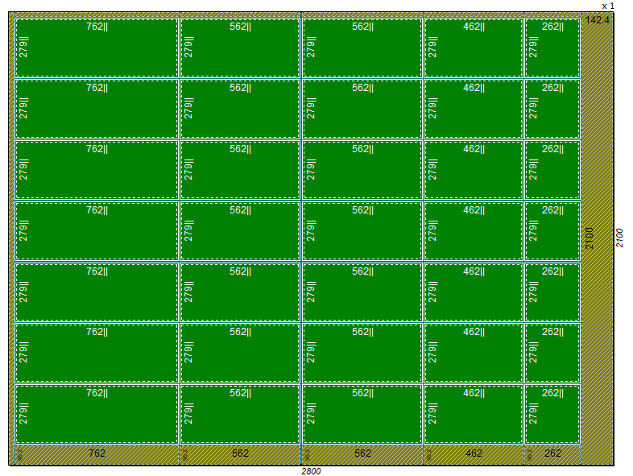Select the 762 panel in the sixth row

click(x=96, y=354)
